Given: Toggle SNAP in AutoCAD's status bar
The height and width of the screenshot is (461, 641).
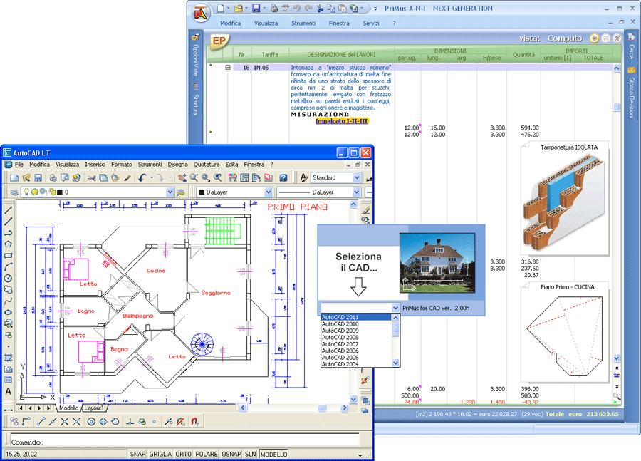Looking at the screenshot, I should pyautogui.click(x=137, y=454).
